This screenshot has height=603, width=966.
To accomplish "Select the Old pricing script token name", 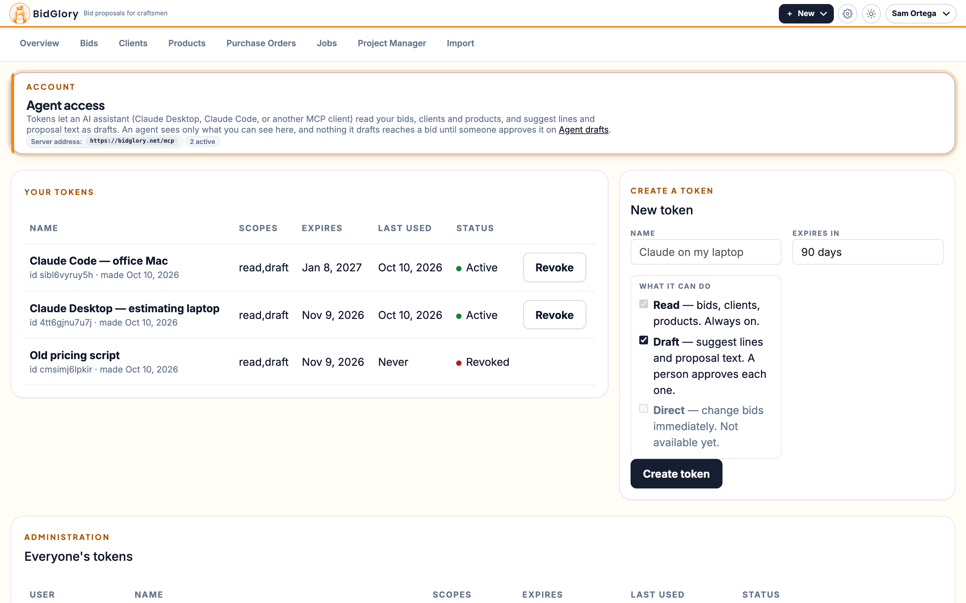I will tap(75, 355).
